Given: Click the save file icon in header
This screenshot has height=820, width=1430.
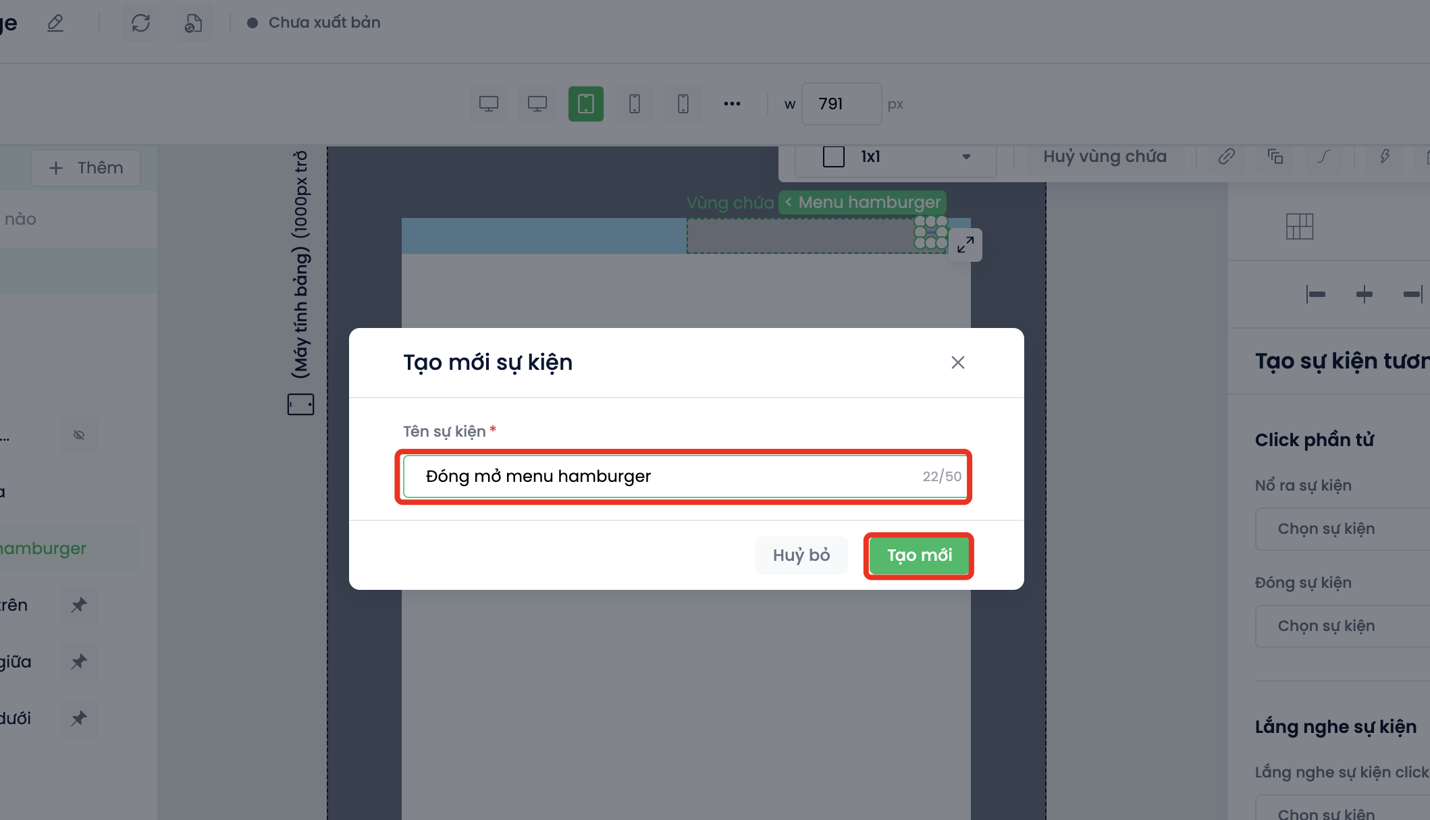Looking at the screenshot, I should pos(194,23).
